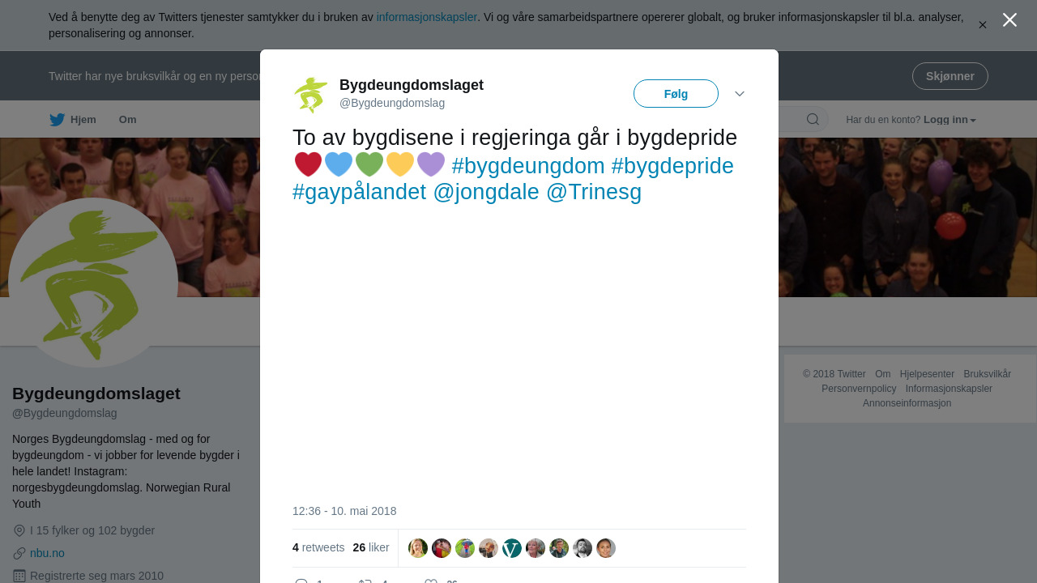View the 4 retweets list

point(318,547)
